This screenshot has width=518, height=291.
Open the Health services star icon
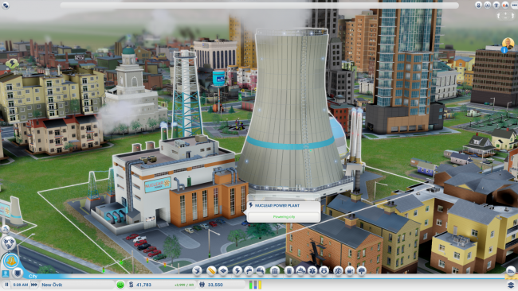(x=312, y=271)
